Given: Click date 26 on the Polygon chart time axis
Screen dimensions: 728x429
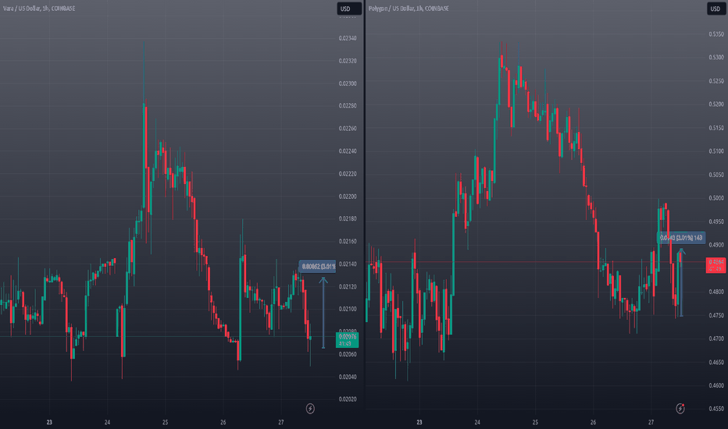Looking at the screenshot, I should (x=593, y=423).
